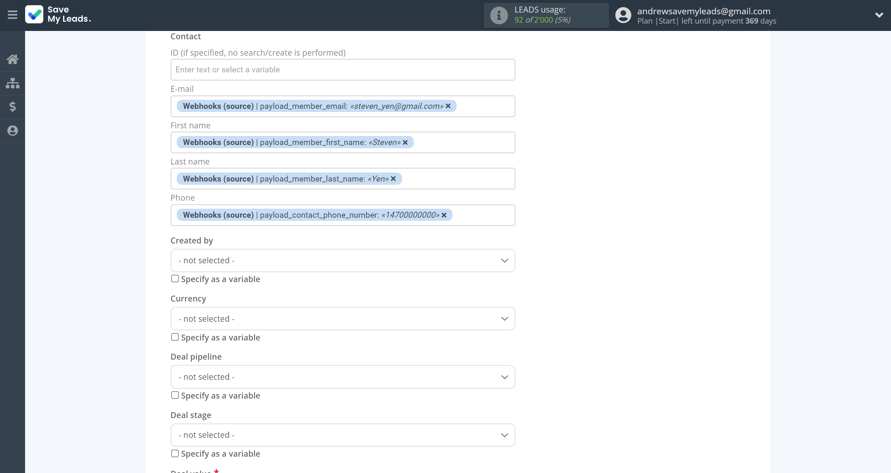Click the 92 of 2'000 usage text

[x=542, y=20]
